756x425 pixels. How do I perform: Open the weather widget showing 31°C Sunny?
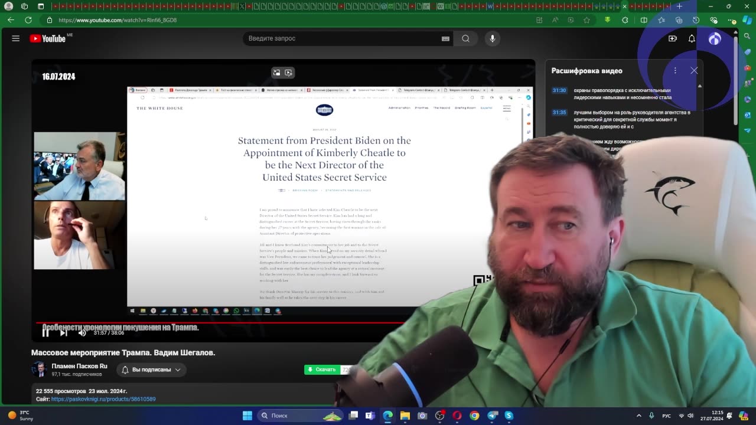point(21,416)
